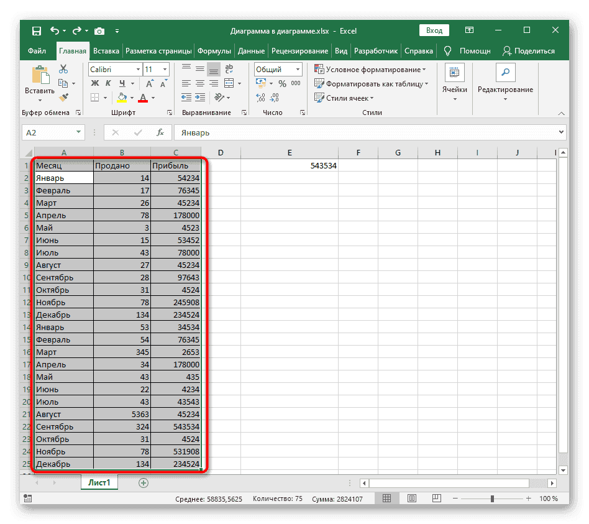This screenshot has height=524, width=589.
Task: Click the Вход sign-in button
Action: 435,30
